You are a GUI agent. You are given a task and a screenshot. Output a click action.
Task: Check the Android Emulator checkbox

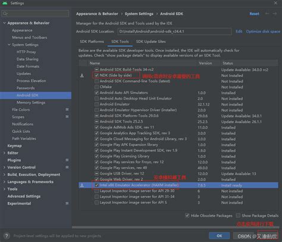coord(96,104)
